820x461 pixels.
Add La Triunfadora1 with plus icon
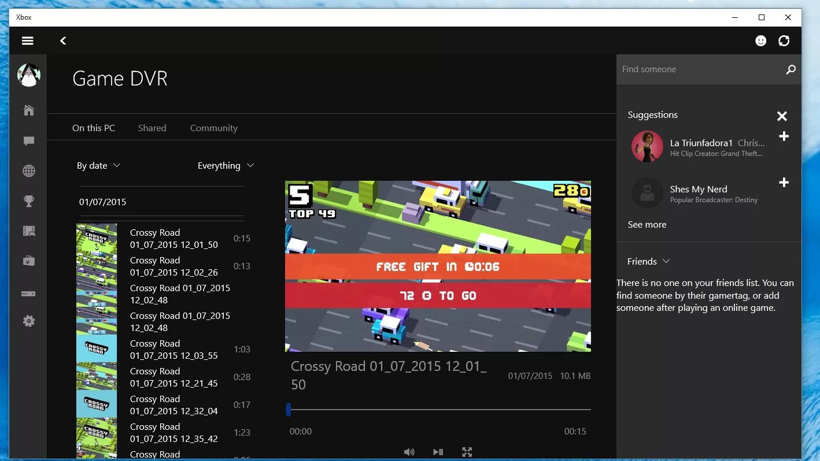[784, 136]
